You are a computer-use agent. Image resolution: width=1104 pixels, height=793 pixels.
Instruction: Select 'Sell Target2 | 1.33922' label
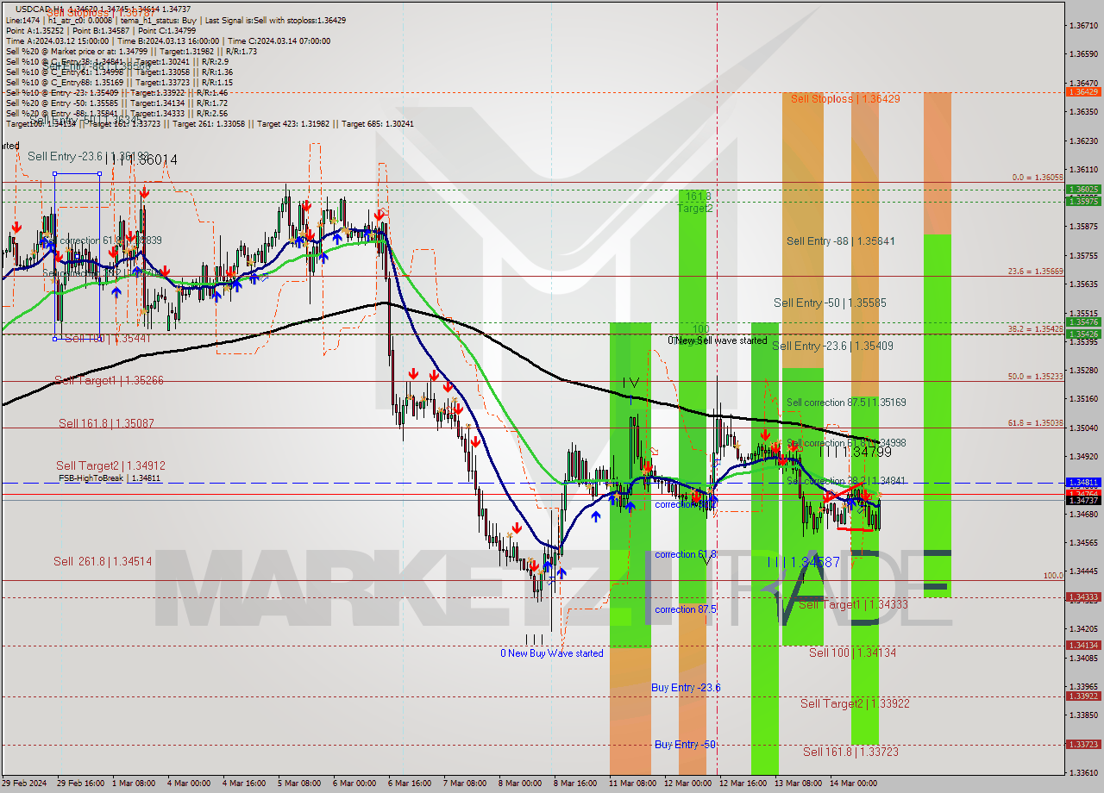[x=855, y=704]
